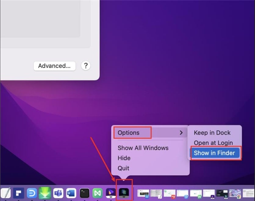The width and height of the screenshot is (255, 201).
Task: Expand Options submenu via its chevron arrow
Action: pyautogui.click(x=181, y=133)
